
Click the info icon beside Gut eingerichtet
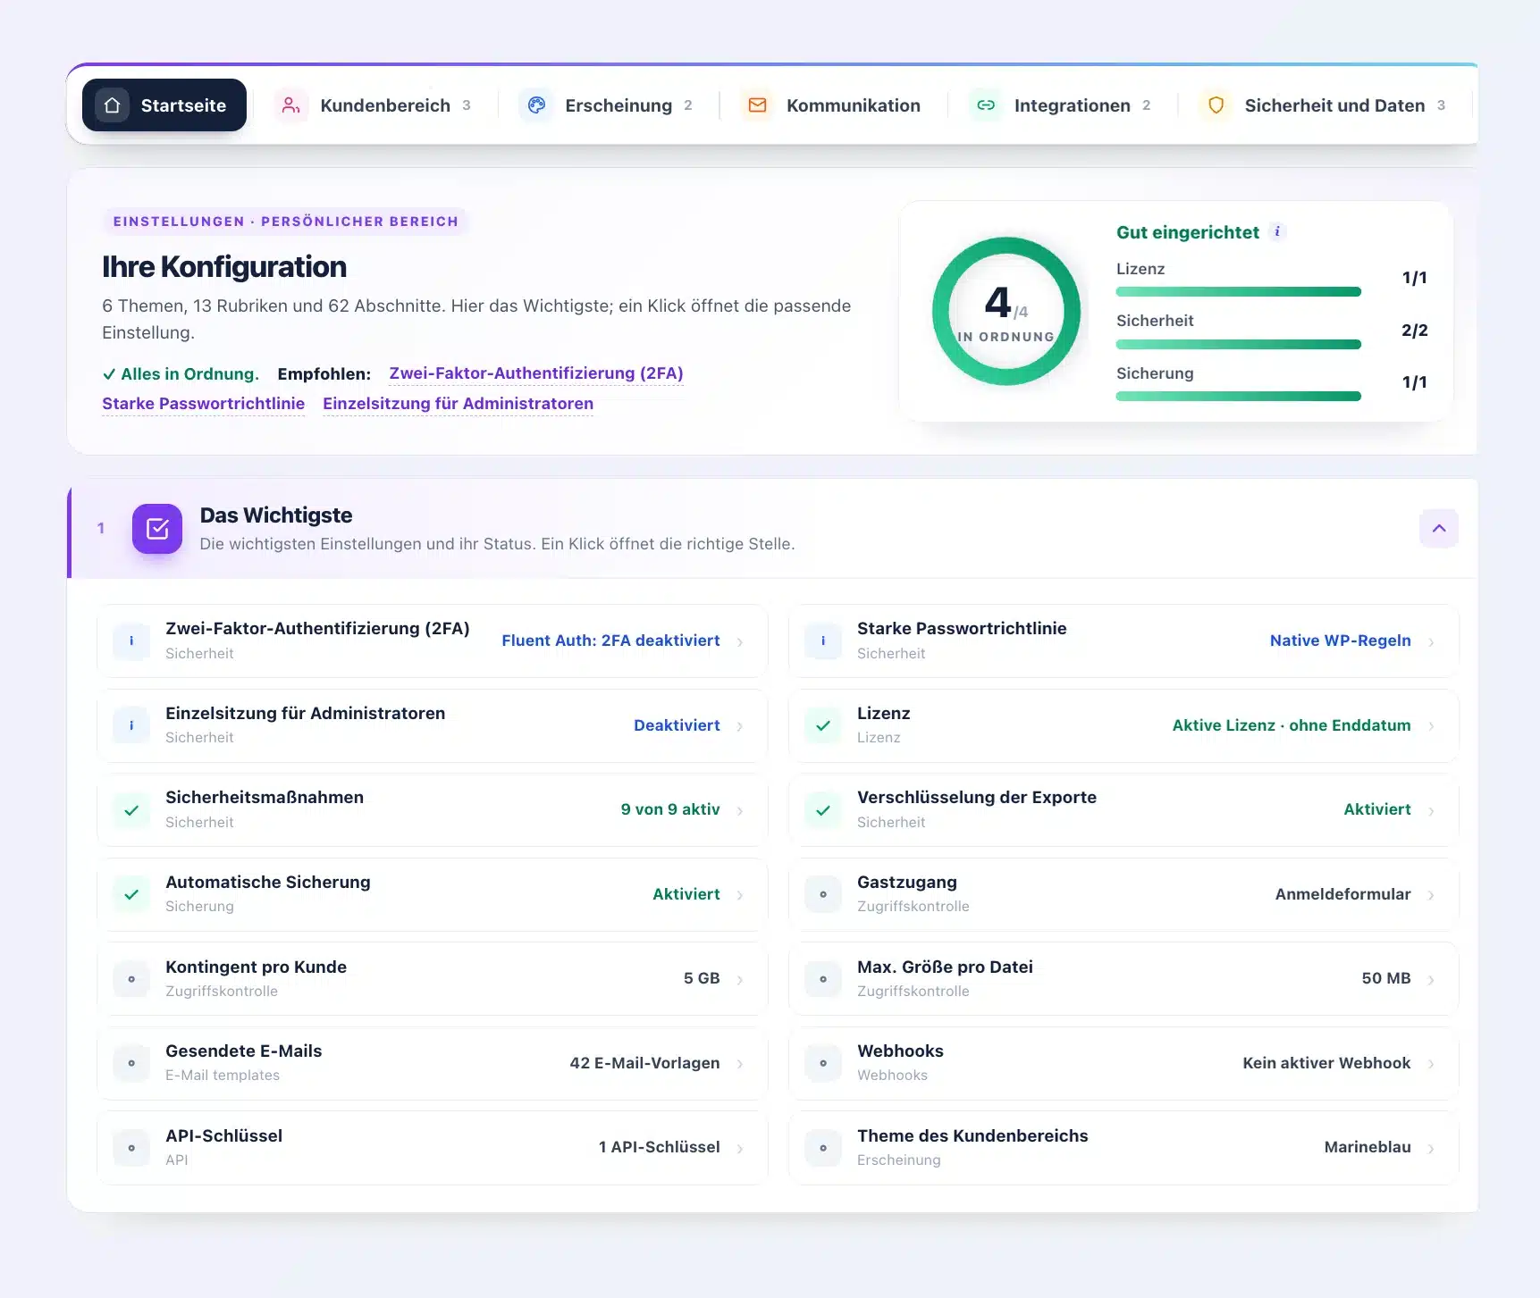tap(1277, 231)
